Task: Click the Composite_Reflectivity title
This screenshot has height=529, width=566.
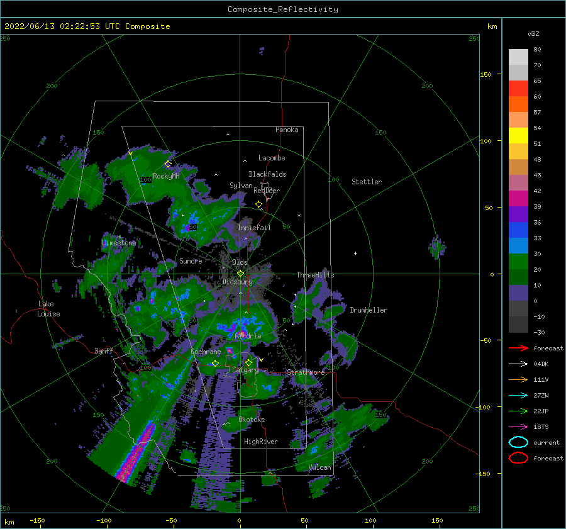Action: pyautogui.click(x=283, y=9)
